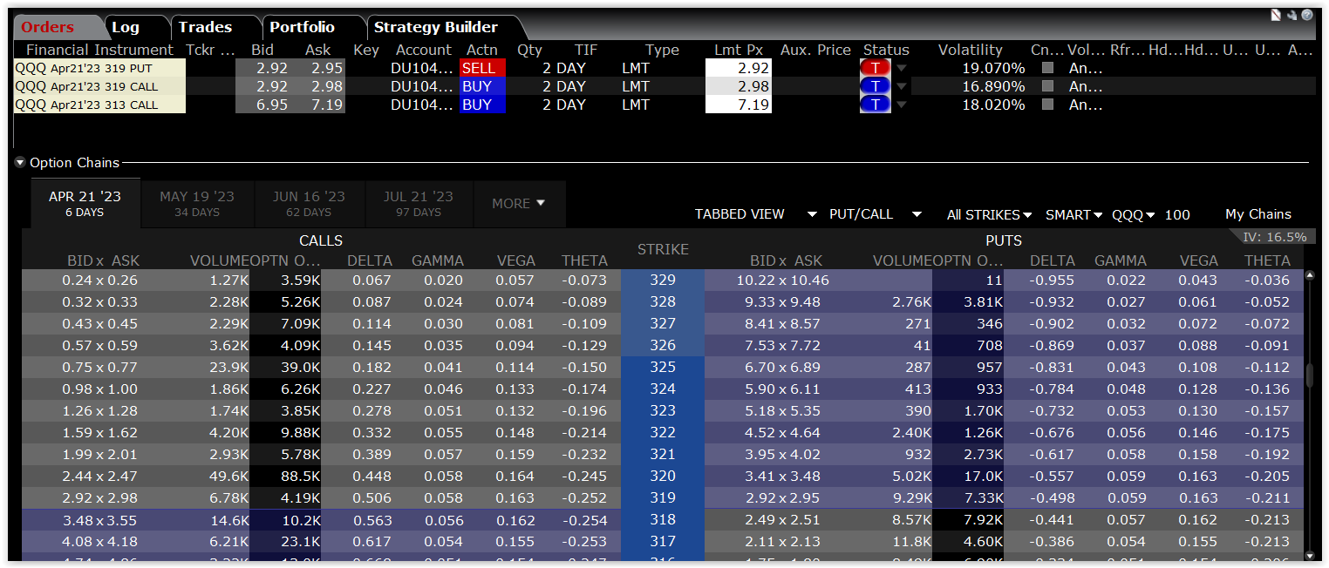
Task: Click calls bid/ask 3.48 x 3.55
Action: click(100, 519)
